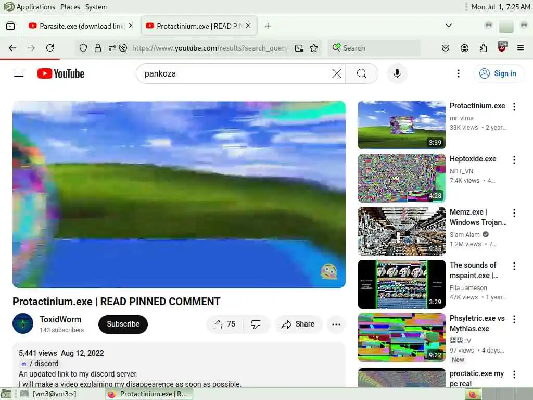Go back with the browser back arrow

click(12, 48)
